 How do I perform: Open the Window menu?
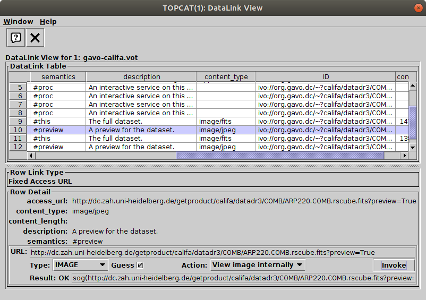click(x=18, y=22)
